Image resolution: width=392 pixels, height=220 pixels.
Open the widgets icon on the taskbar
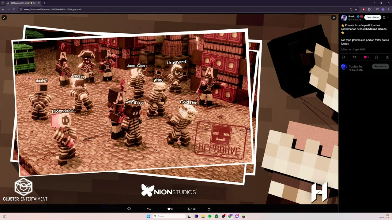pyautogui.click(x=4, y=216)
